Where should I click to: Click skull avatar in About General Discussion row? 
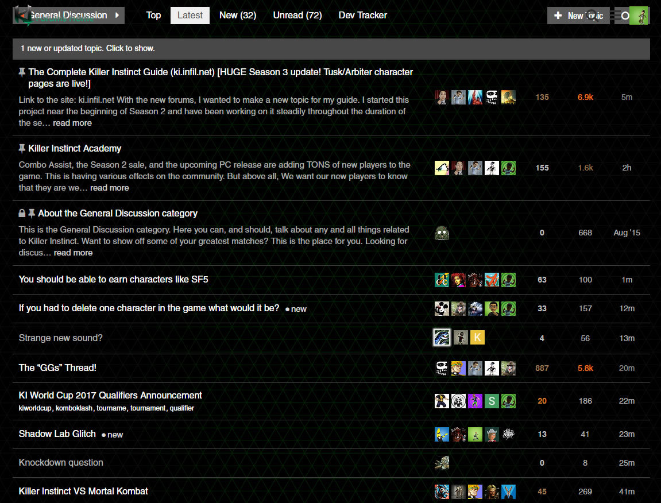442,233
